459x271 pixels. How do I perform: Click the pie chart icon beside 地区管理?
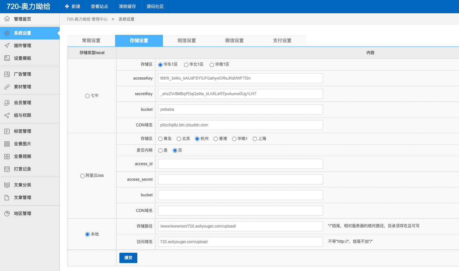[x=7, y=214]
